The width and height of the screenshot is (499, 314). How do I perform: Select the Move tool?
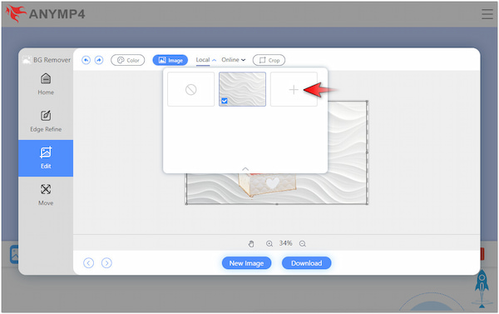click(x=46, y=194)
